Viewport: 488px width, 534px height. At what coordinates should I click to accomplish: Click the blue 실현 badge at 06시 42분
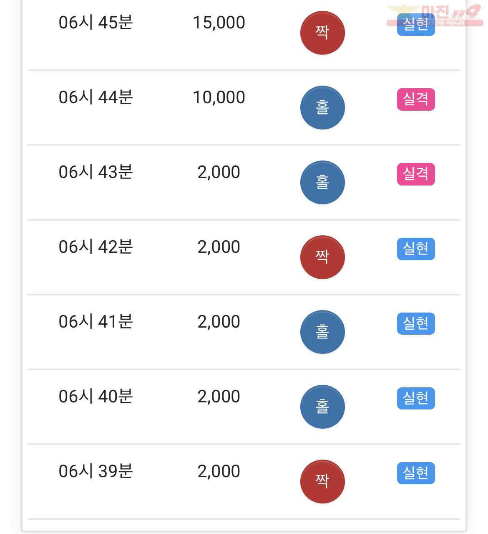point(416,249)
